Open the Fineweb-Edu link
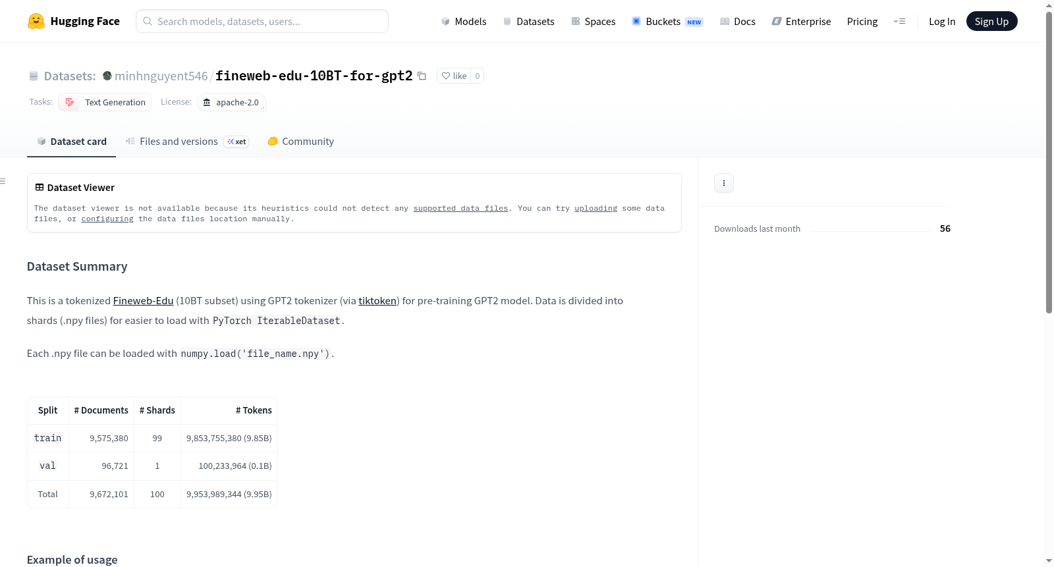Image resolution: width=1054 pixels, height=567 pixels. pos(143,300)
